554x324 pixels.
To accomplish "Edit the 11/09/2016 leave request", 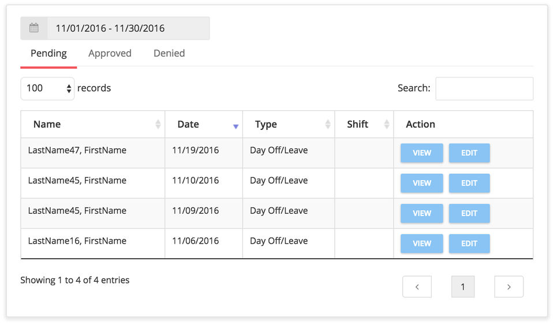I will click(469, 213).
